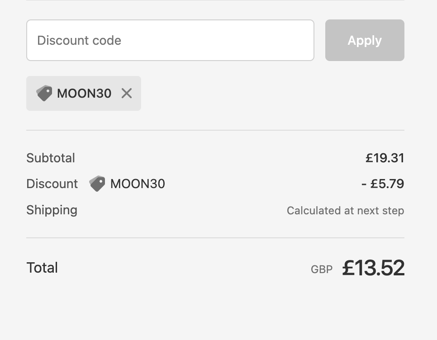Click the applied MOON30 discount chip background

84,93
